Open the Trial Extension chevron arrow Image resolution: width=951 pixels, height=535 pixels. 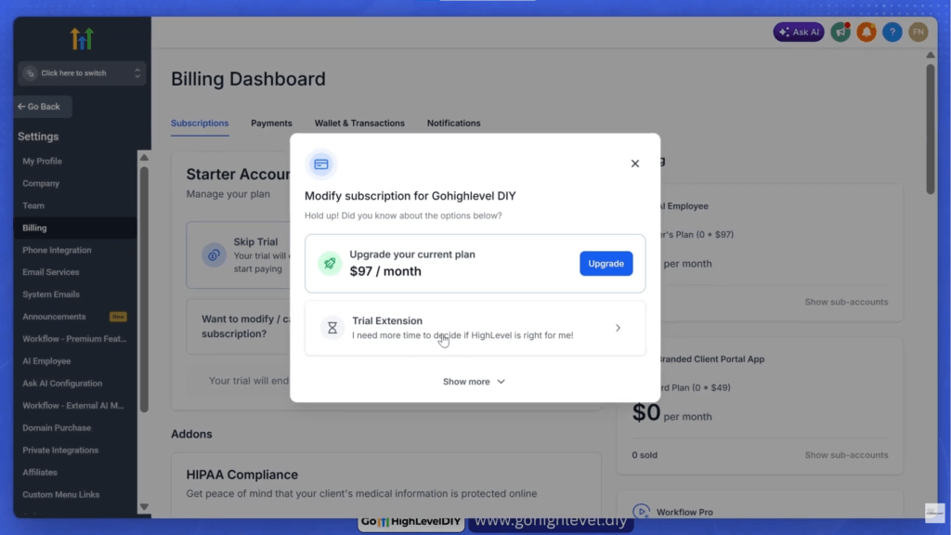point(618,328)
